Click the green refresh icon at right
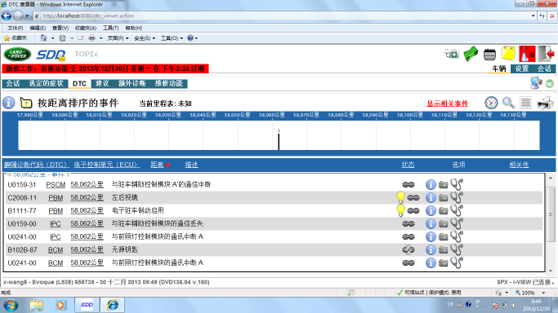Screen dimensions: 558x313 (550, 84)
